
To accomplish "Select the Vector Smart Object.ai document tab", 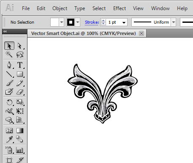I will coord(84,33).
